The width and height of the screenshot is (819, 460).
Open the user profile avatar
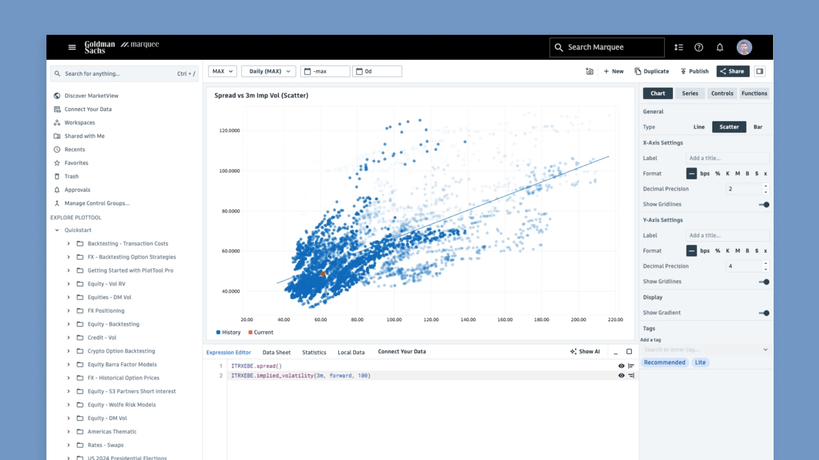[x=744, y=47]
